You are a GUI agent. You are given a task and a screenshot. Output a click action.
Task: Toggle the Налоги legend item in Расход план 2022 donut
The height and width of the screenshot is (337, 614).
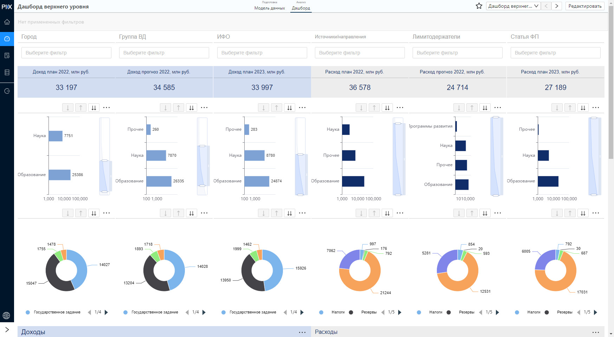tap(338, 312)
